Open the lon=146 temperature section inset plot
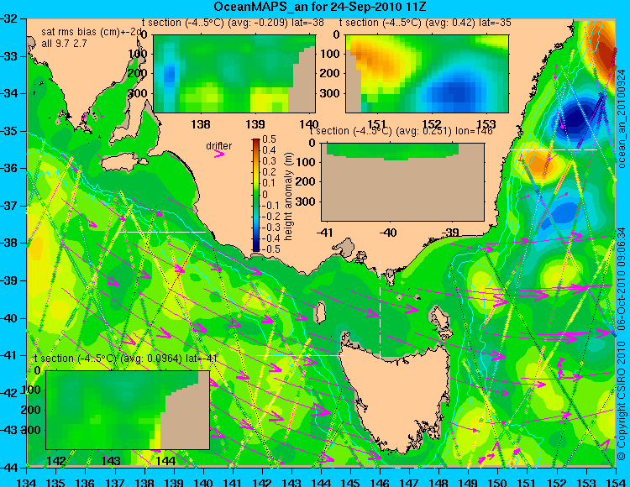The height and width of the screenshot is (487, 630). [x=402, y=182]
